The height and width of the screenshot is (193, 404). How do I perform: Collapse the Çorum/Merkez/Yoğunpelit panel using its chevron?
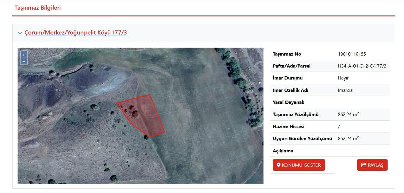click(20, 33)
